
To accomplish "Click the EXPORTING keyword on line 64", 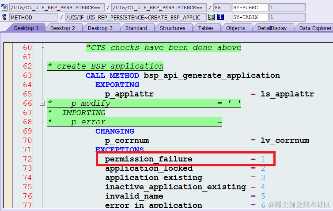I will click(x=117, y=85).
